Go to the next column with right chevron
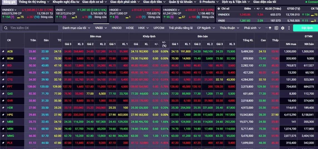This screenshot has width=318, height=149. point(263,9)
